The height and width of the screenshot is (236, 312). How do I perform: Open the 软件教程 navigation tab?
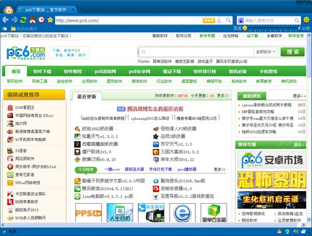pos(73,71)
